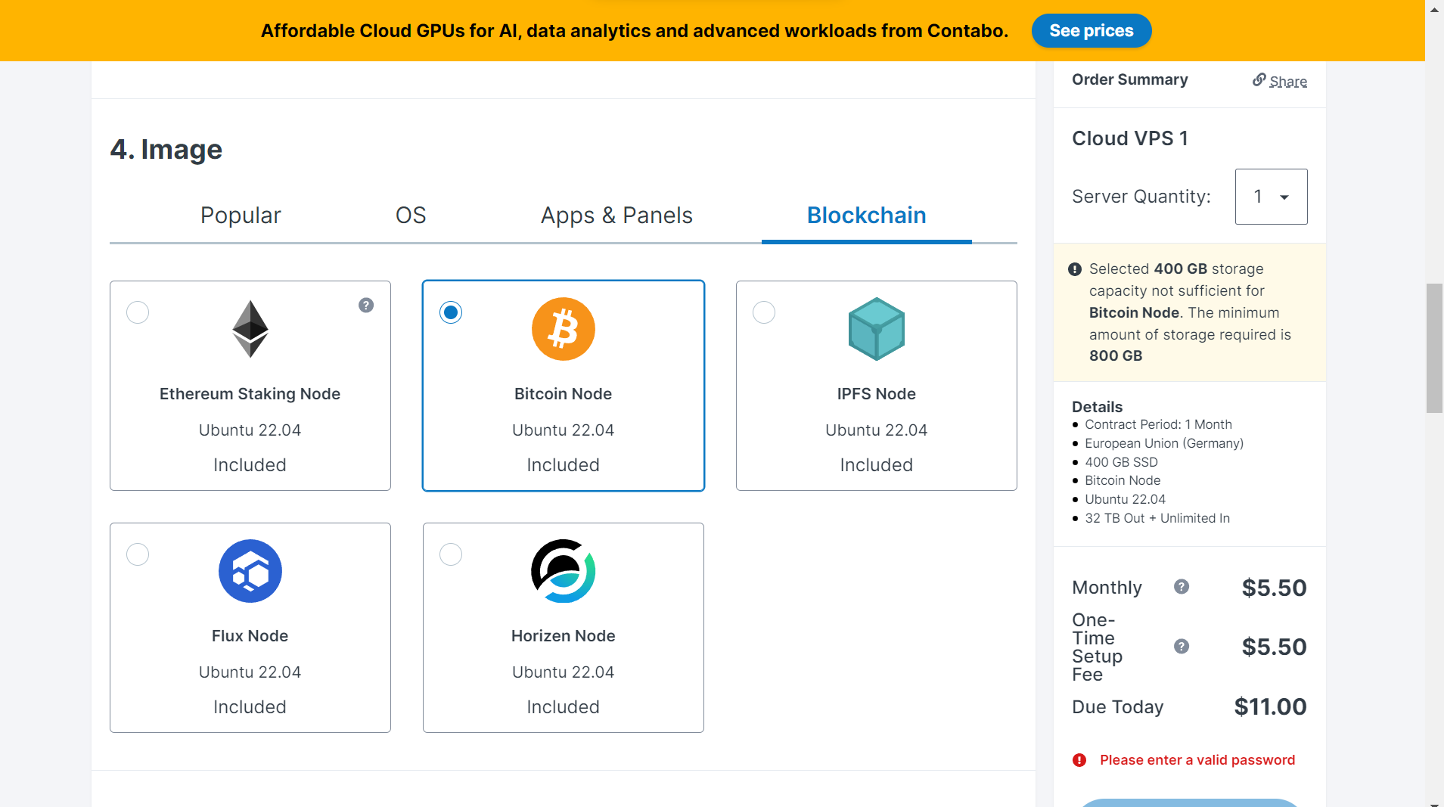1444x807 pixels.
Task: Switch to the OS image tab
Action: [x=411, y=216]
